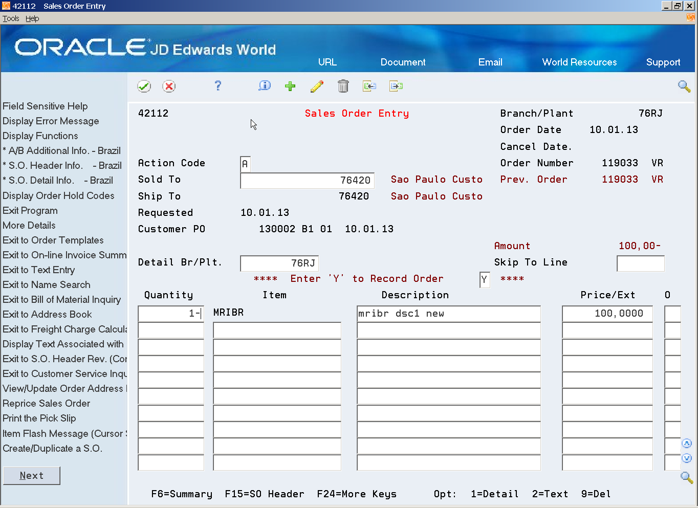This screenshot has height=508, width=698.
Task: Click the F24=More Keys function text
Action: coord(357,494)
